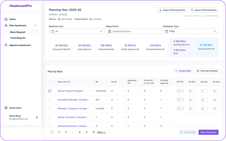Screen dimensions: 226x141
Task: Click the Need help icon
Action: (x=6, y=108)
